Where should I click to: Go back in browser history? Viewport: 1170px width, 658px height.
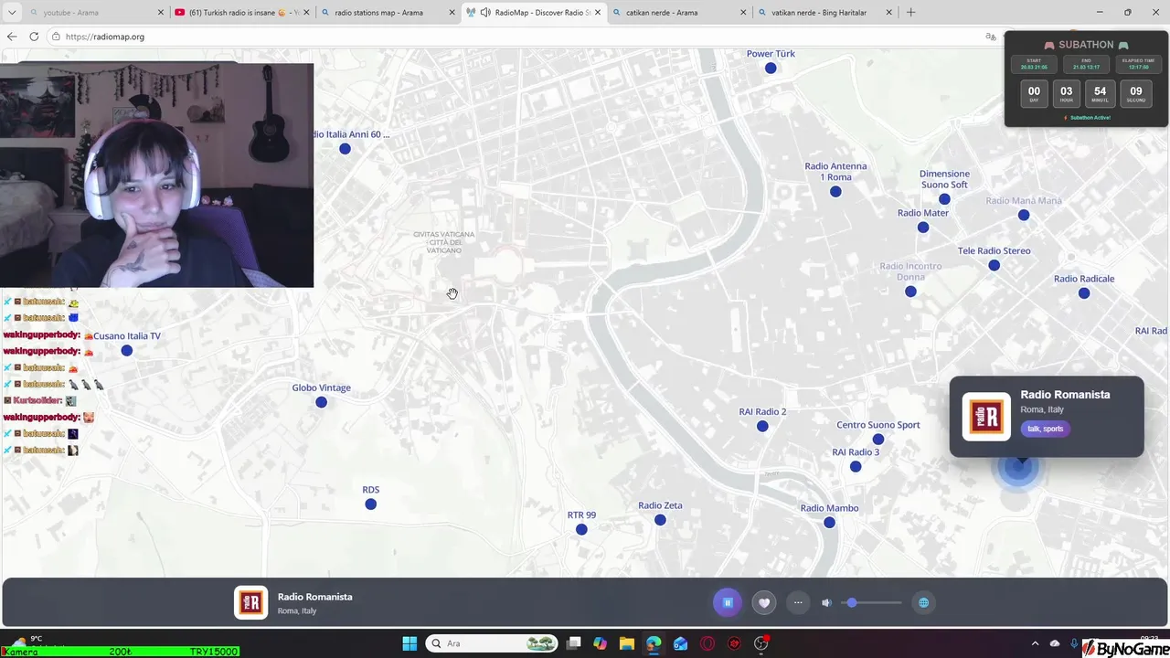coord(12,37)
